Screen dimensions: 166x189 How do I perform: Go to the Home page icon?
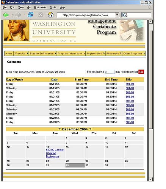51,15
